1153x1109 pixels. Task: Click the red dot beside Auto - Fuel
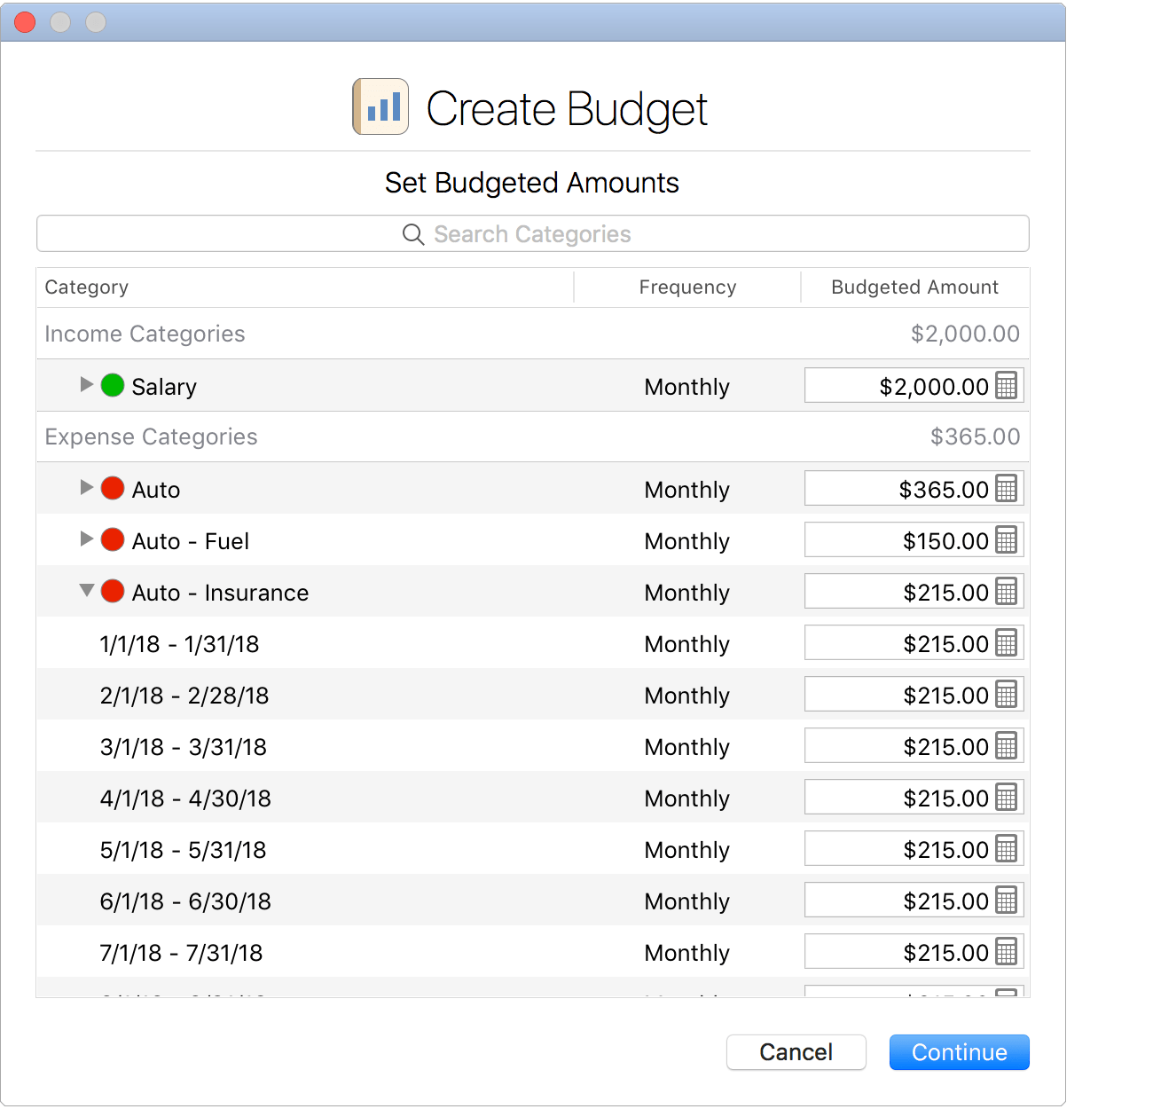[113, 540]
